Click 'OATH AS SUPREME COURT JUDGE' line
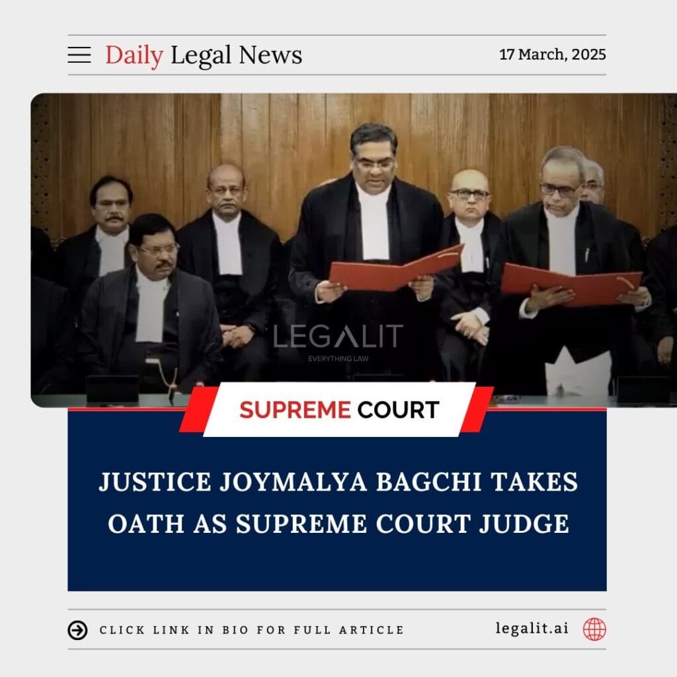This screenshot has width=677, height=677. (x=338, y=524)
